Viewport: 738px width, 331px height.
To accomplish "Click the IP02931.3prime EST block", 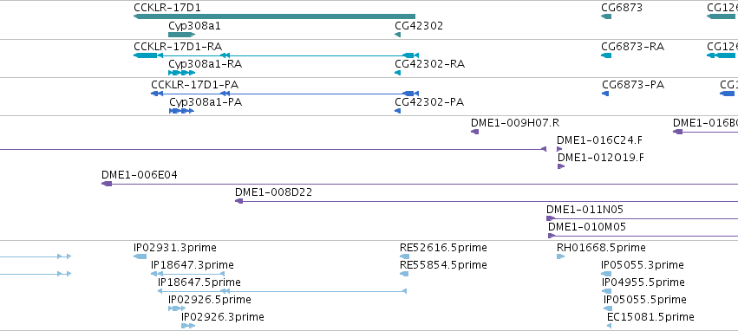I will point(140,256).
